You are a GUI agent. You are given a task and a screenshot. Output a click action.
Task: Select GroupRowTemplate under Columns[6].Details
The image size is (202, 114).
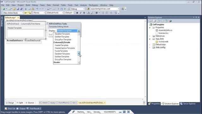[63, 60]
